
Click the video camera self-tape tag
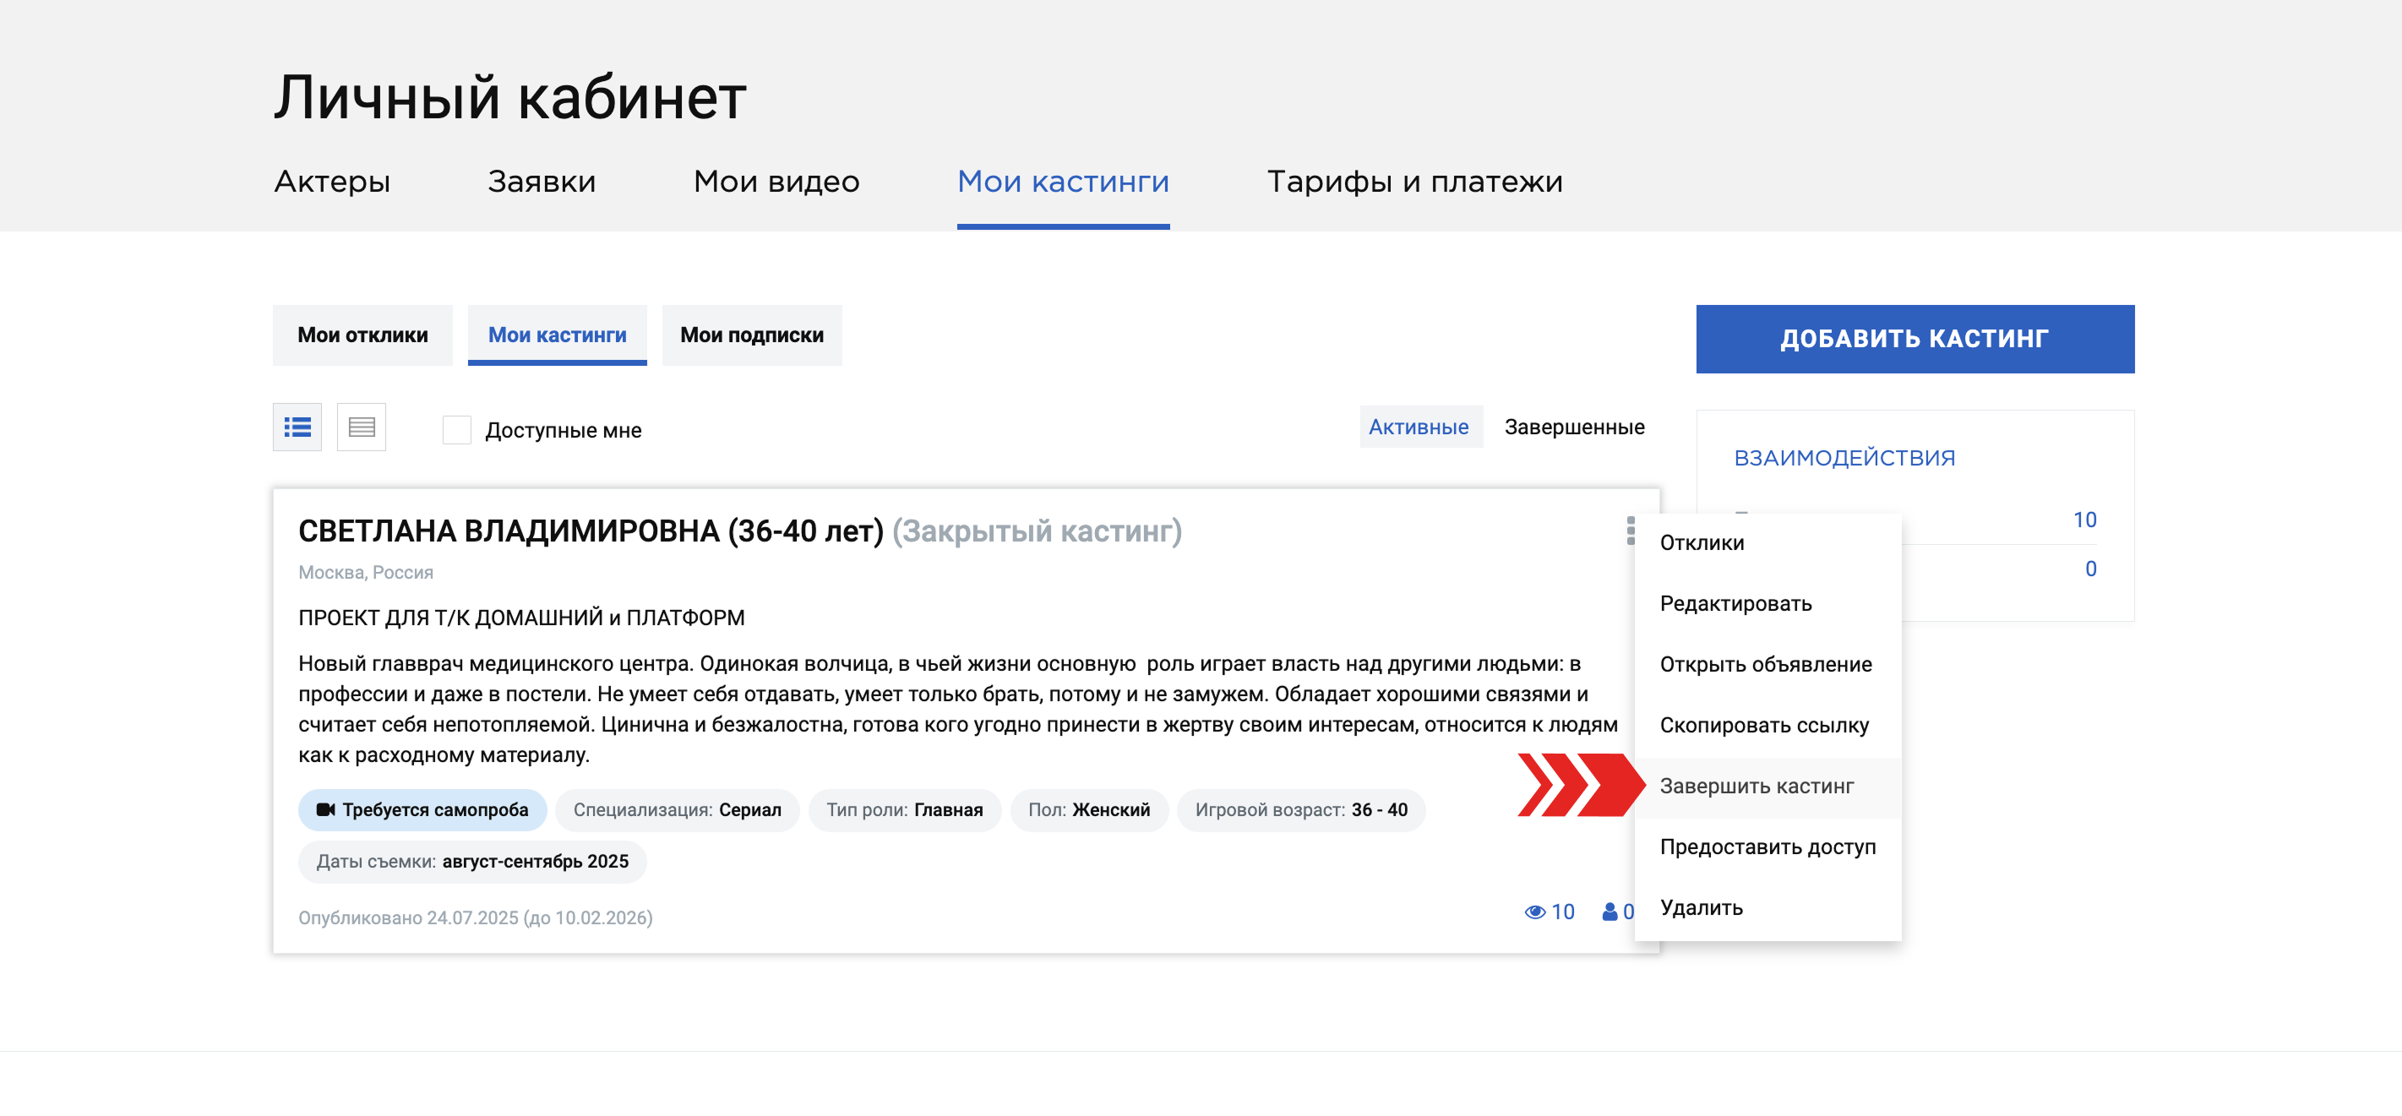(x=422, y=809)
